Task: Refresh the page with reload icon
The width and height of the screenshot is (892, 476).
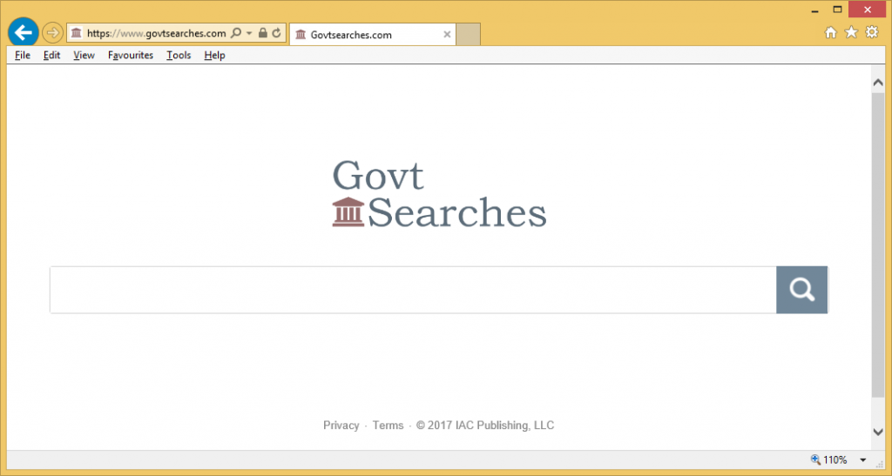Action: point(276,33)
